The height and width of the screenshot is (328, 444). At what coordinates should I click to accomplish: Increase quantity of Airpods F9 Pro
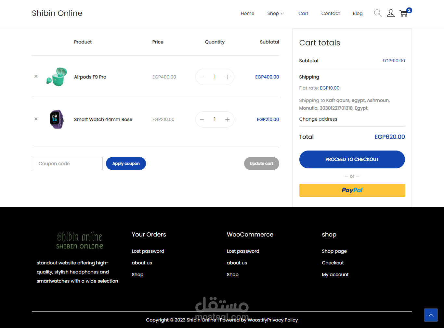pyautogui.click(x=227, y=77)
